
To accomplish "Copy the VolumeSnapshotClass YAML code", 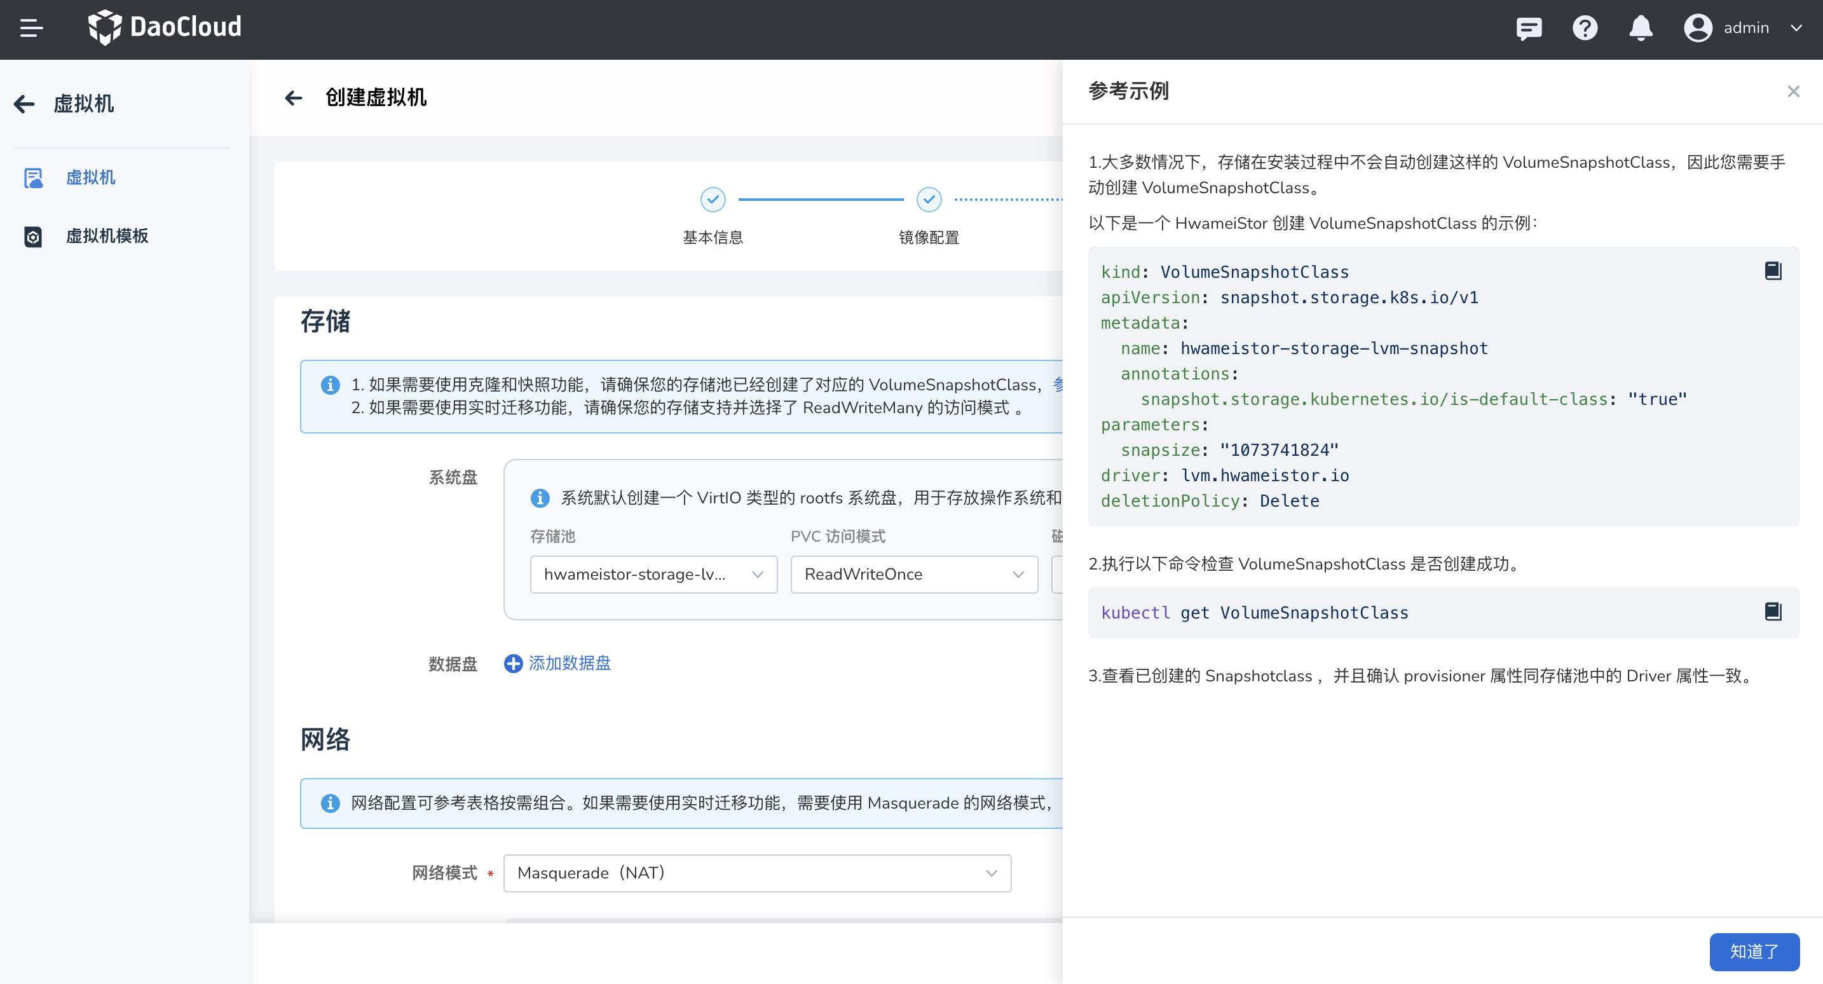I will tap(1773, 271).
